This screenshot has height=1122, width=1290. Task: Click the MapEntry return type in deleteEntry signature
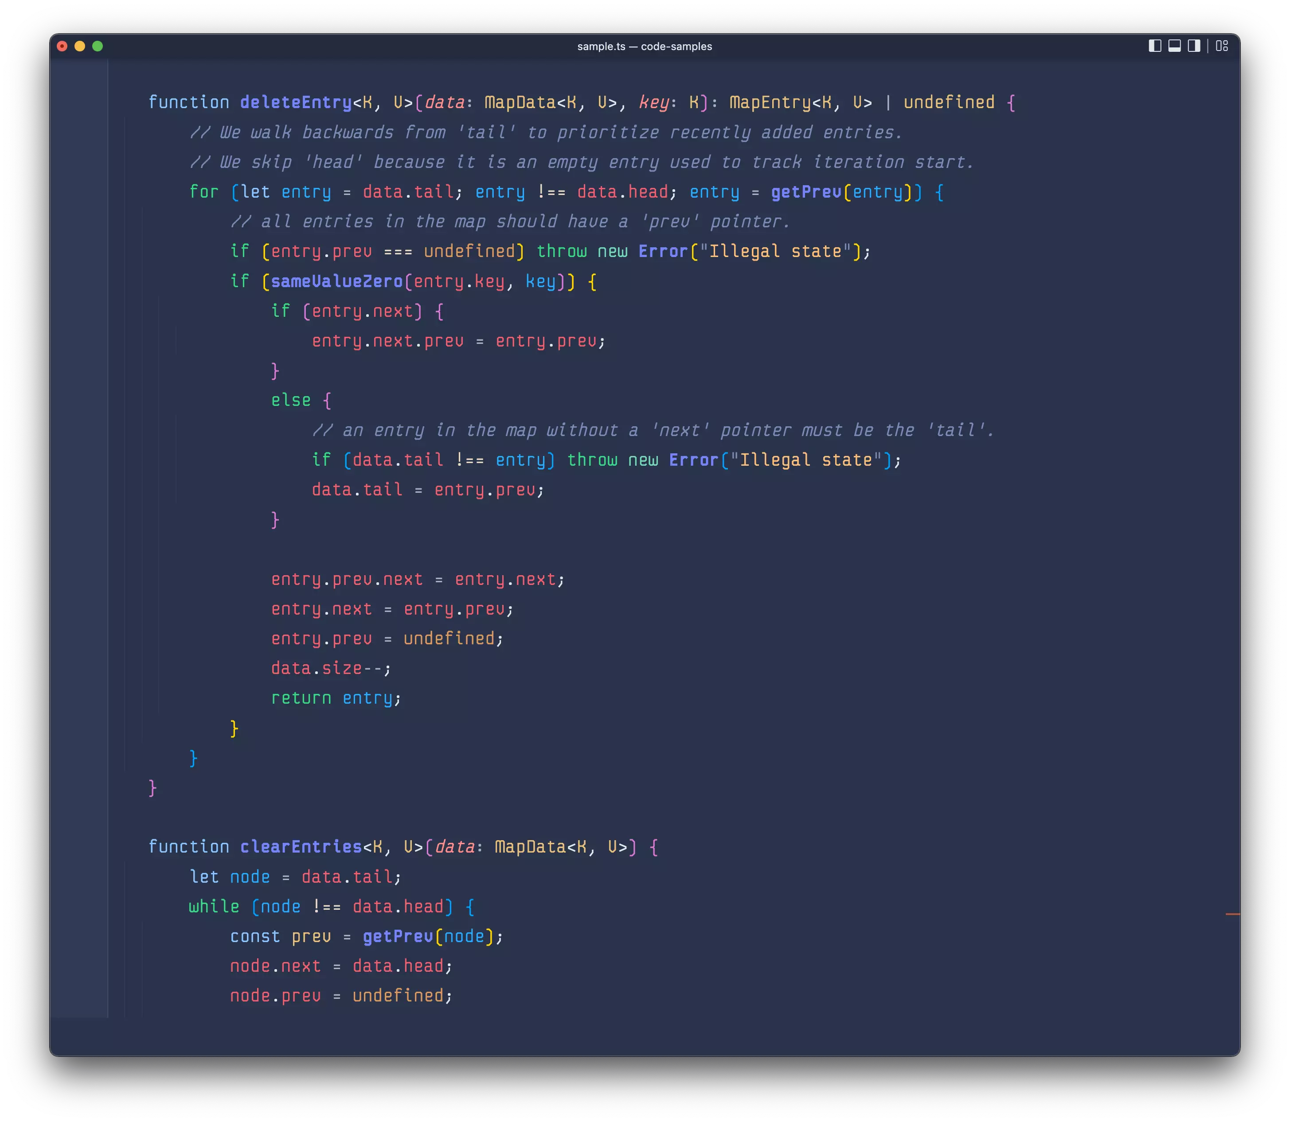pyautogui.click(x=770, y=102)
